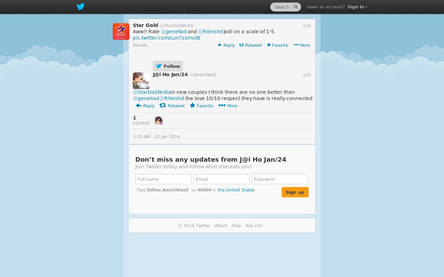Open pic.twitter.com/Lun7zzmutB link
This screenshot has height=277, width=444.
point(166,38)
